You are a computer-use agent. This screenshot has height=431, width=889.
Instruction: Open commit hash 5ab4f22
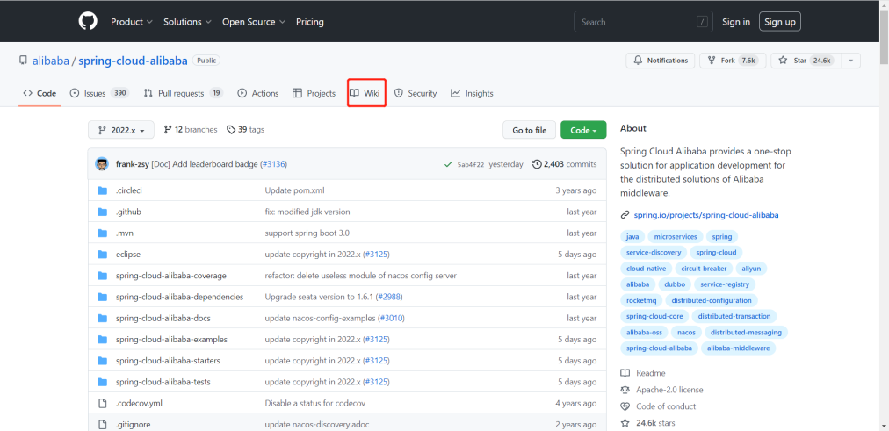tap(471, 165)
